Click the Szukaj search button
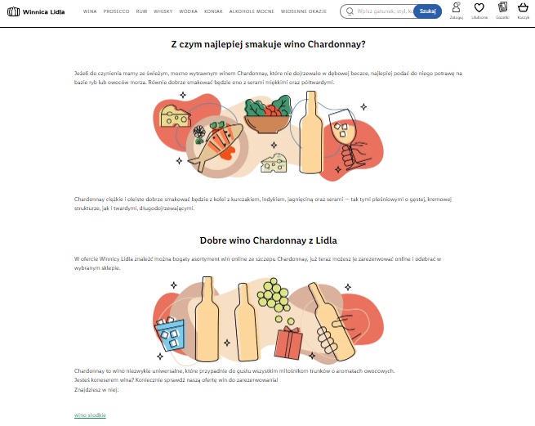 pos(427,11)
